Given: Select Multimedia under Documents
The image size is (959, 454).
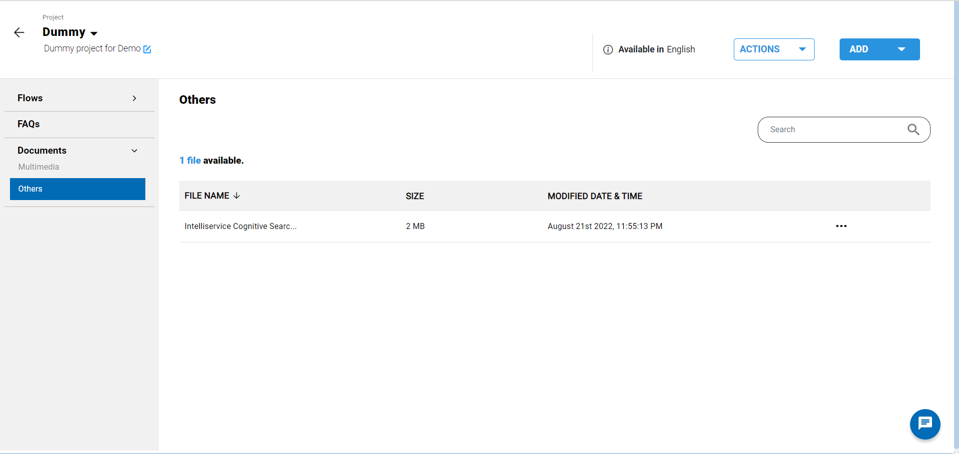Looking at the screenshot, I should (39, 167).
